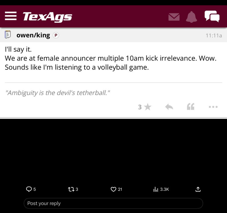This screenshot has width=227, height=213.
Task: Quote the owen/king post
Action: (x=191, y=107)
